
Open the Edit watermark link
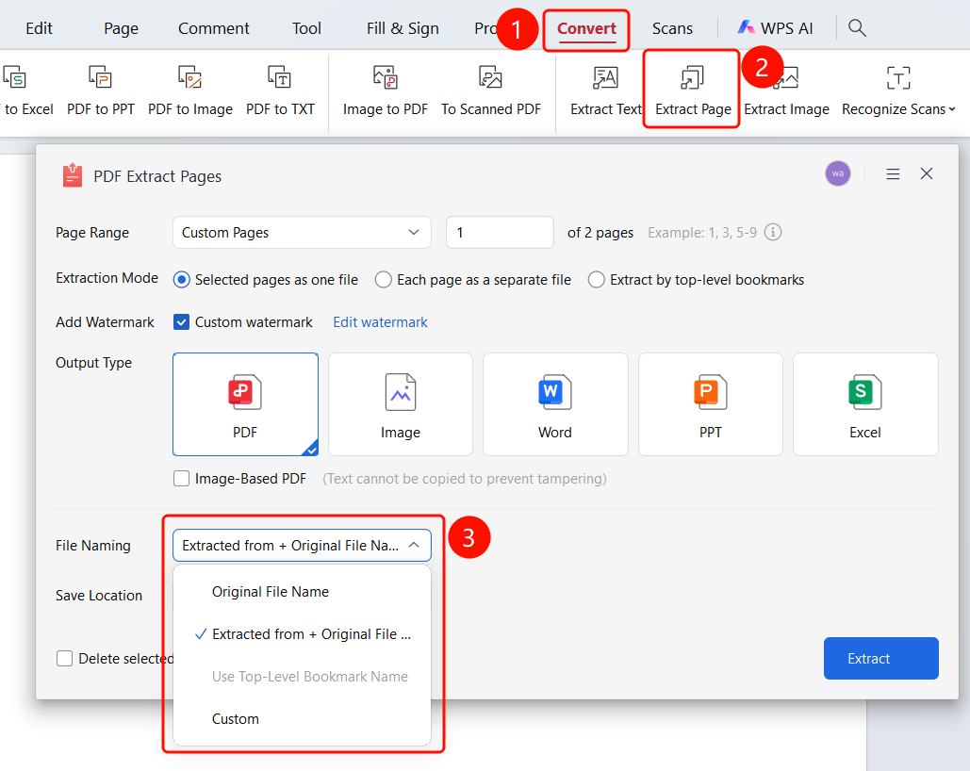click(x=381, y=322)
